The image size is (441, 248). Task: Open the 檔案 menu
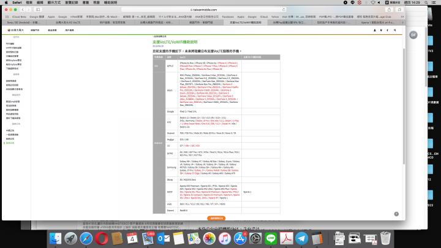29,2
